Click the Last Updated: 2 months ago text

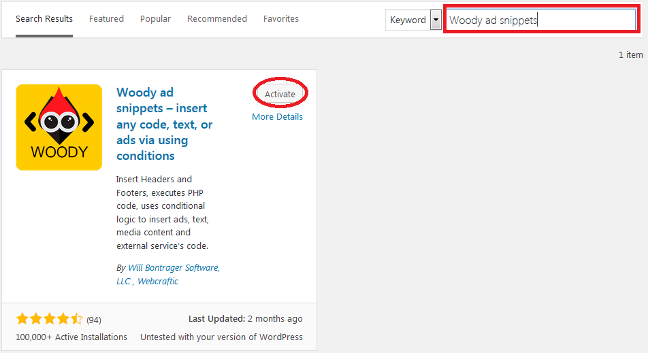[x=246, y=319]
